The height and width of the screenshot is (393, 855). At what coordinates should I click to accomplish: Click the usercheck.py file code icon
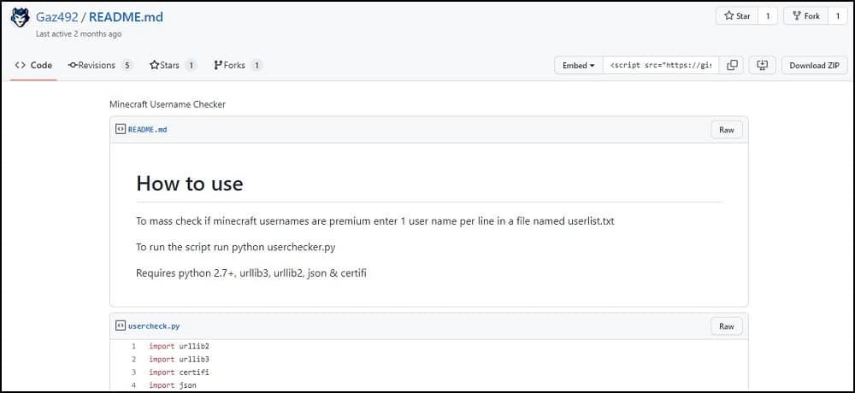tap(121, 326)
